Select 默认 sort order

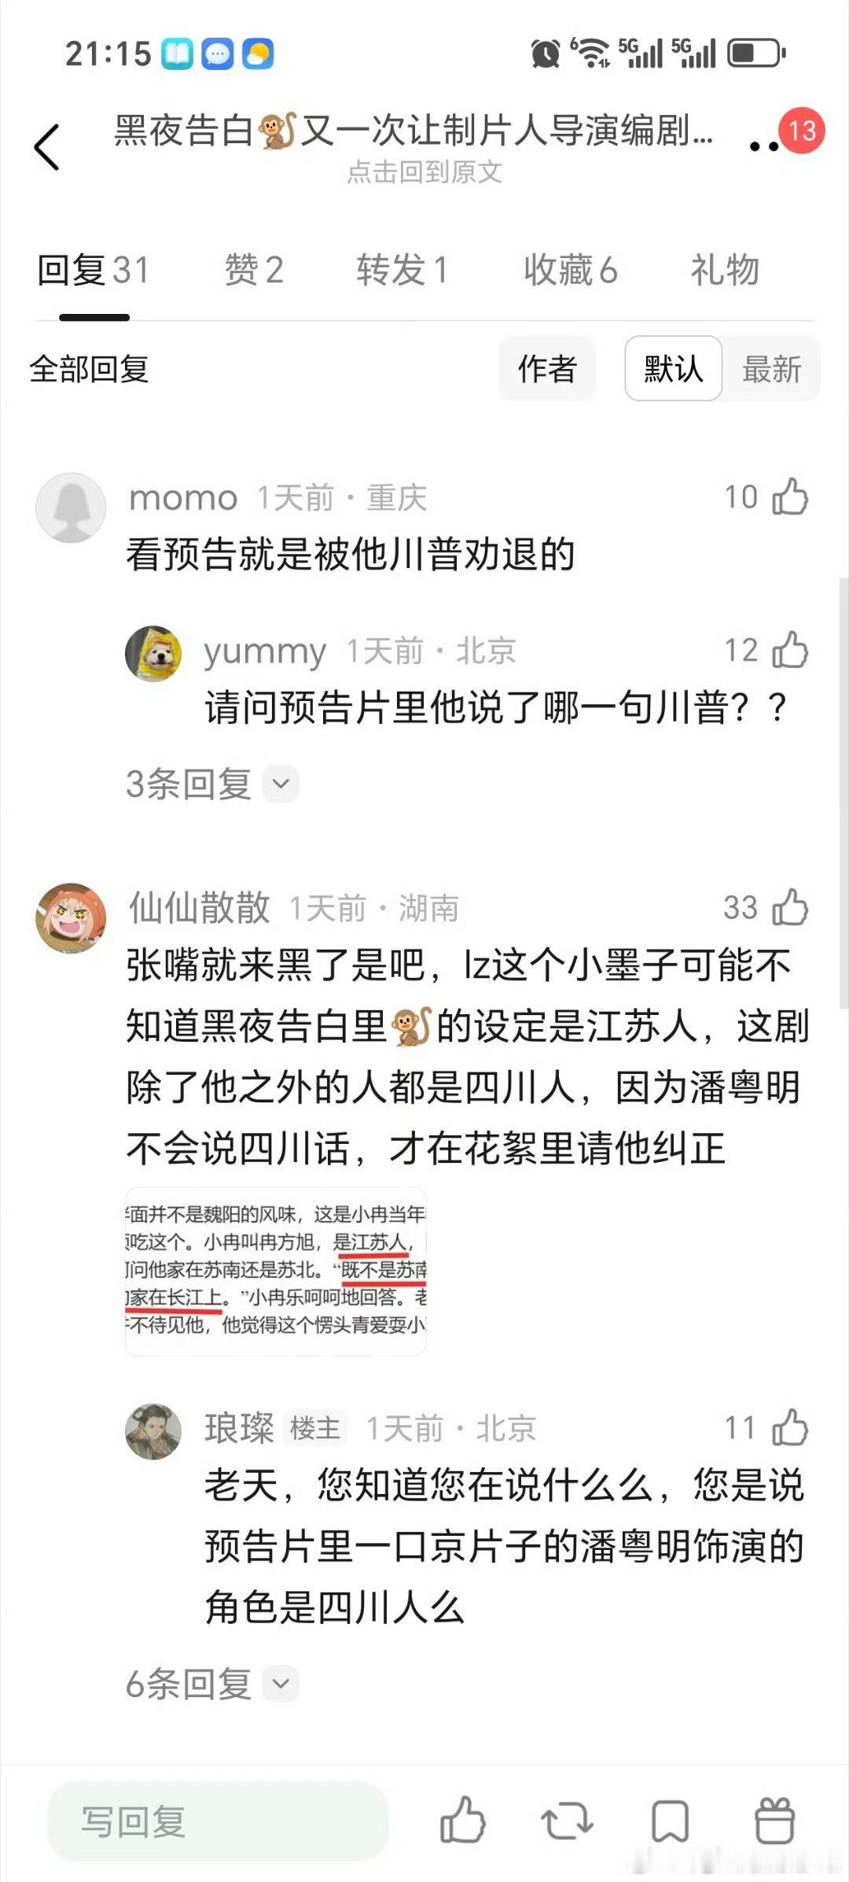(x=674, y=368)
